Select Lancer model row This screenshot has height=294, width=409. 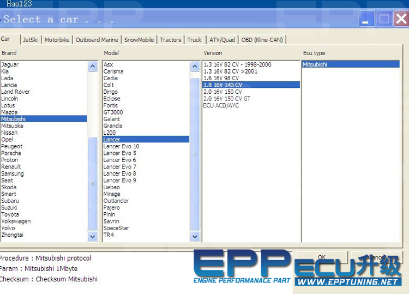(x=146, y=139)
